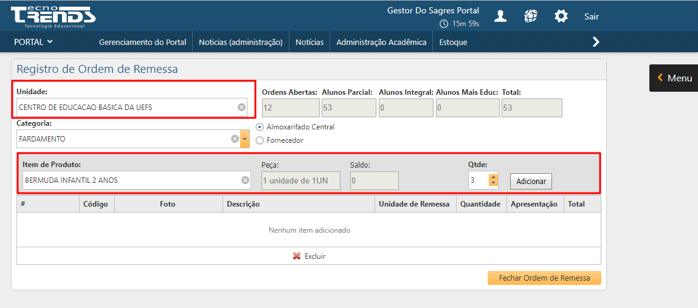Expand the Categoria dropdown arrow
The image size is (698, 308).
pyautogui.click(x=245, y=139)
